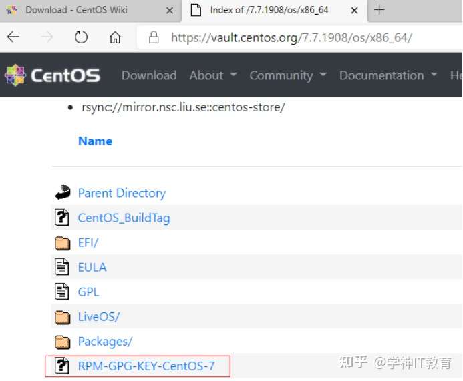
Task: Click the EULA text file icon
Action: (x=62, y=267)
